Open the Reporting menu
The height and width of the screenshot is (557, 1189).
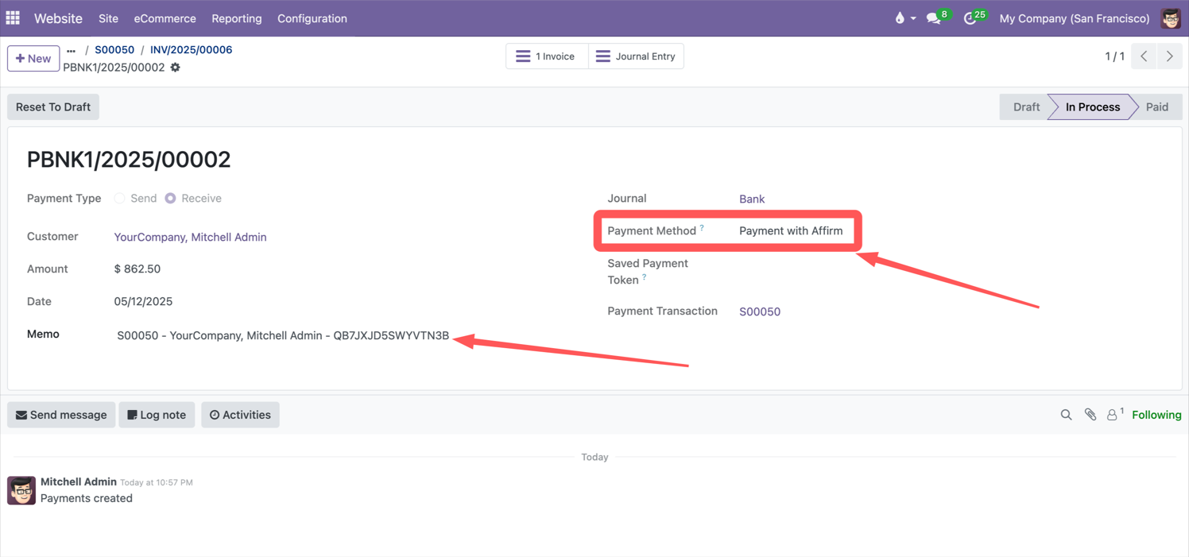coord(236,18)
